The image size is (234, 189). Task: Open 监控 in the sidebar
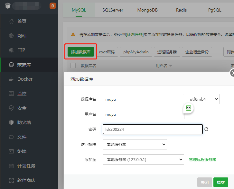coord(29,94)
